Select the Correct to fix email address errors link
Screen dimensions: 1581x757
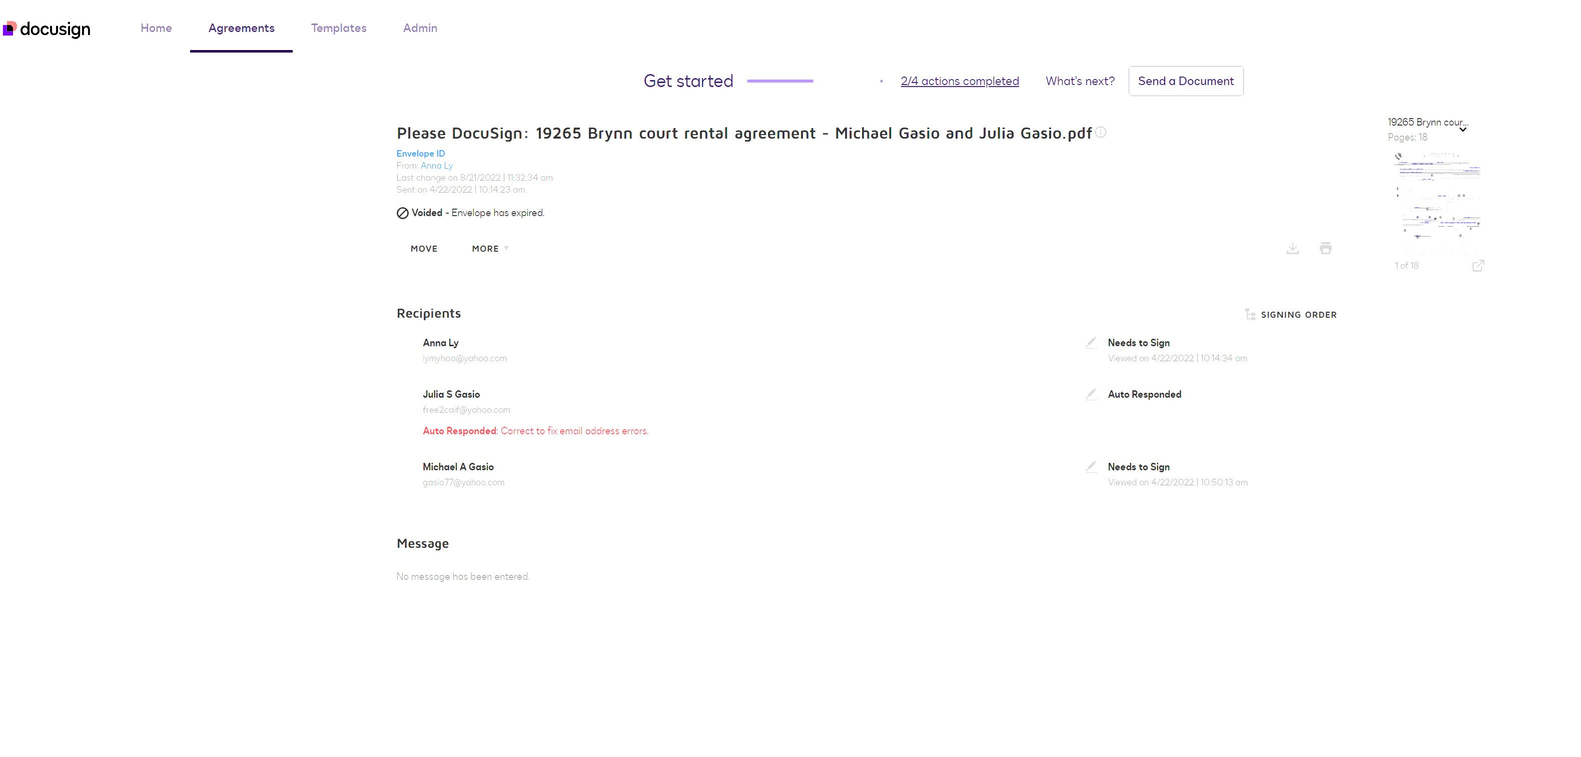pyautogui.click(x=574, y=430)
